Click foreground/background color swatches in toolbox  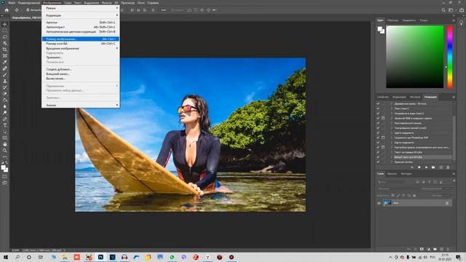pyautogui.click(x=4, y=168)
